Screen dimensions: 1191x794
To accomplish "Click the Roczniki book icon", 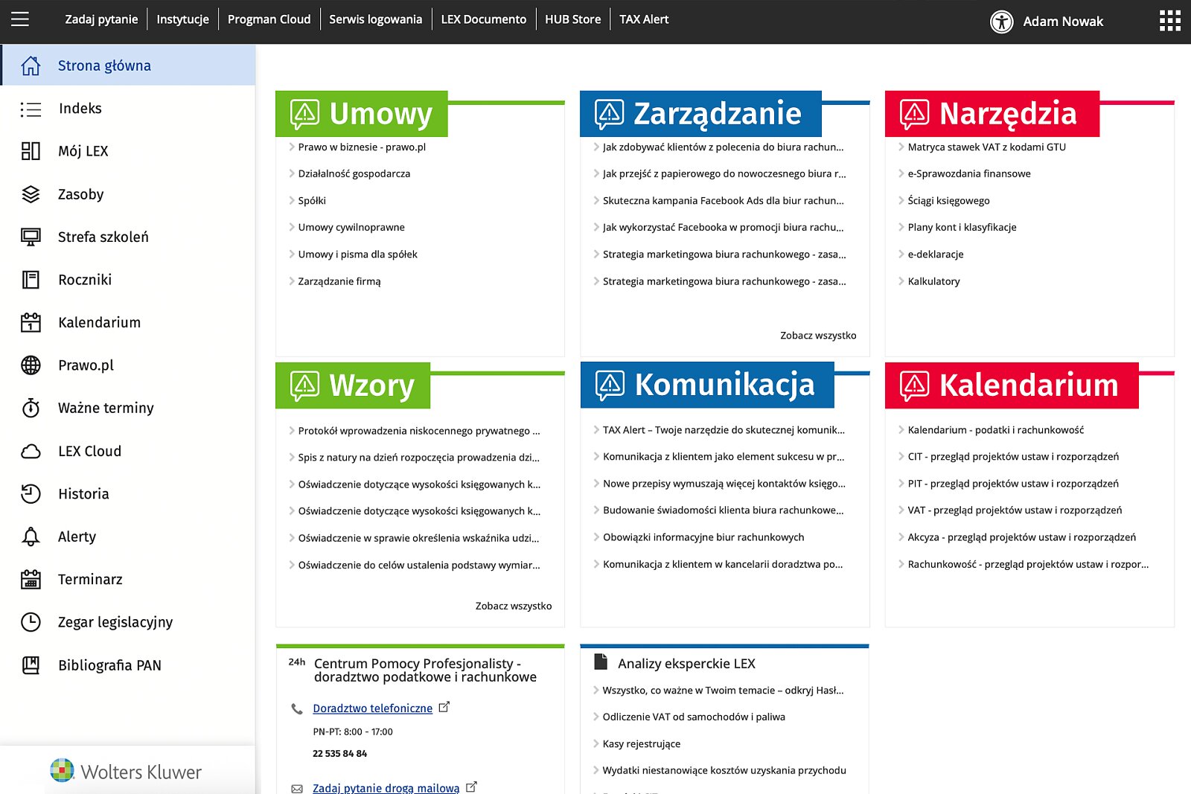I will (x=31, y=280).
